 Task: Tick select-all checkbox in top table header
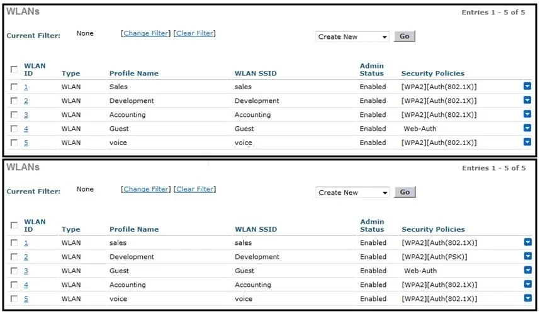(x=14, y=70)
